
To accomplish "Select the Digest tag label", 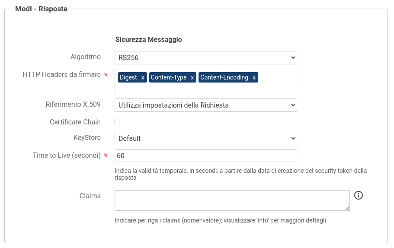I will 128,77.
